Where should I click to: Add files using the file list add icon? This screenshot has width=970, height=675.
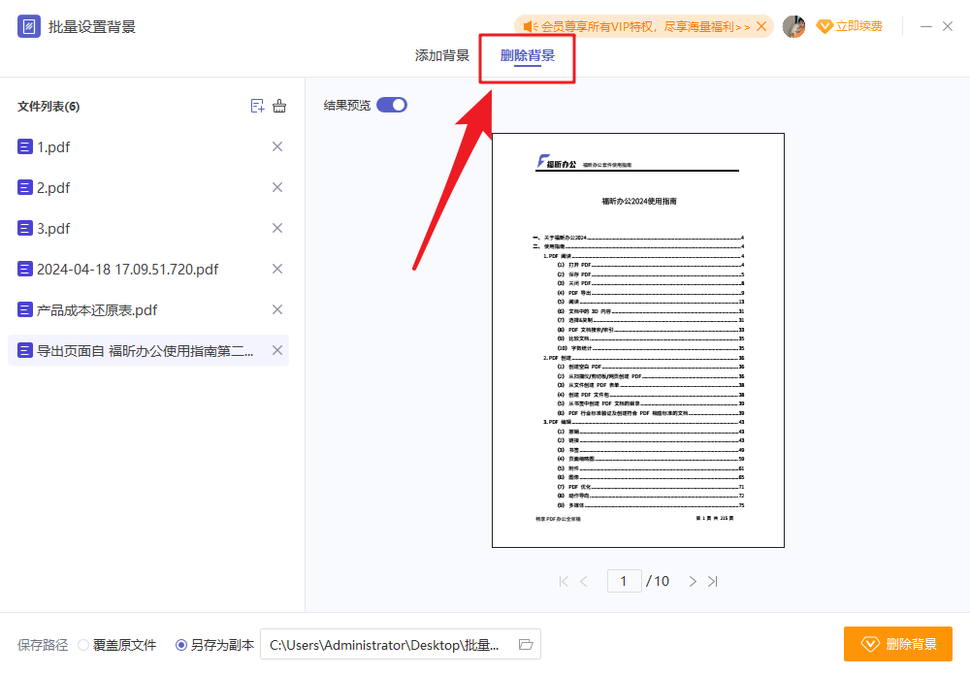(x=257, y=106)
